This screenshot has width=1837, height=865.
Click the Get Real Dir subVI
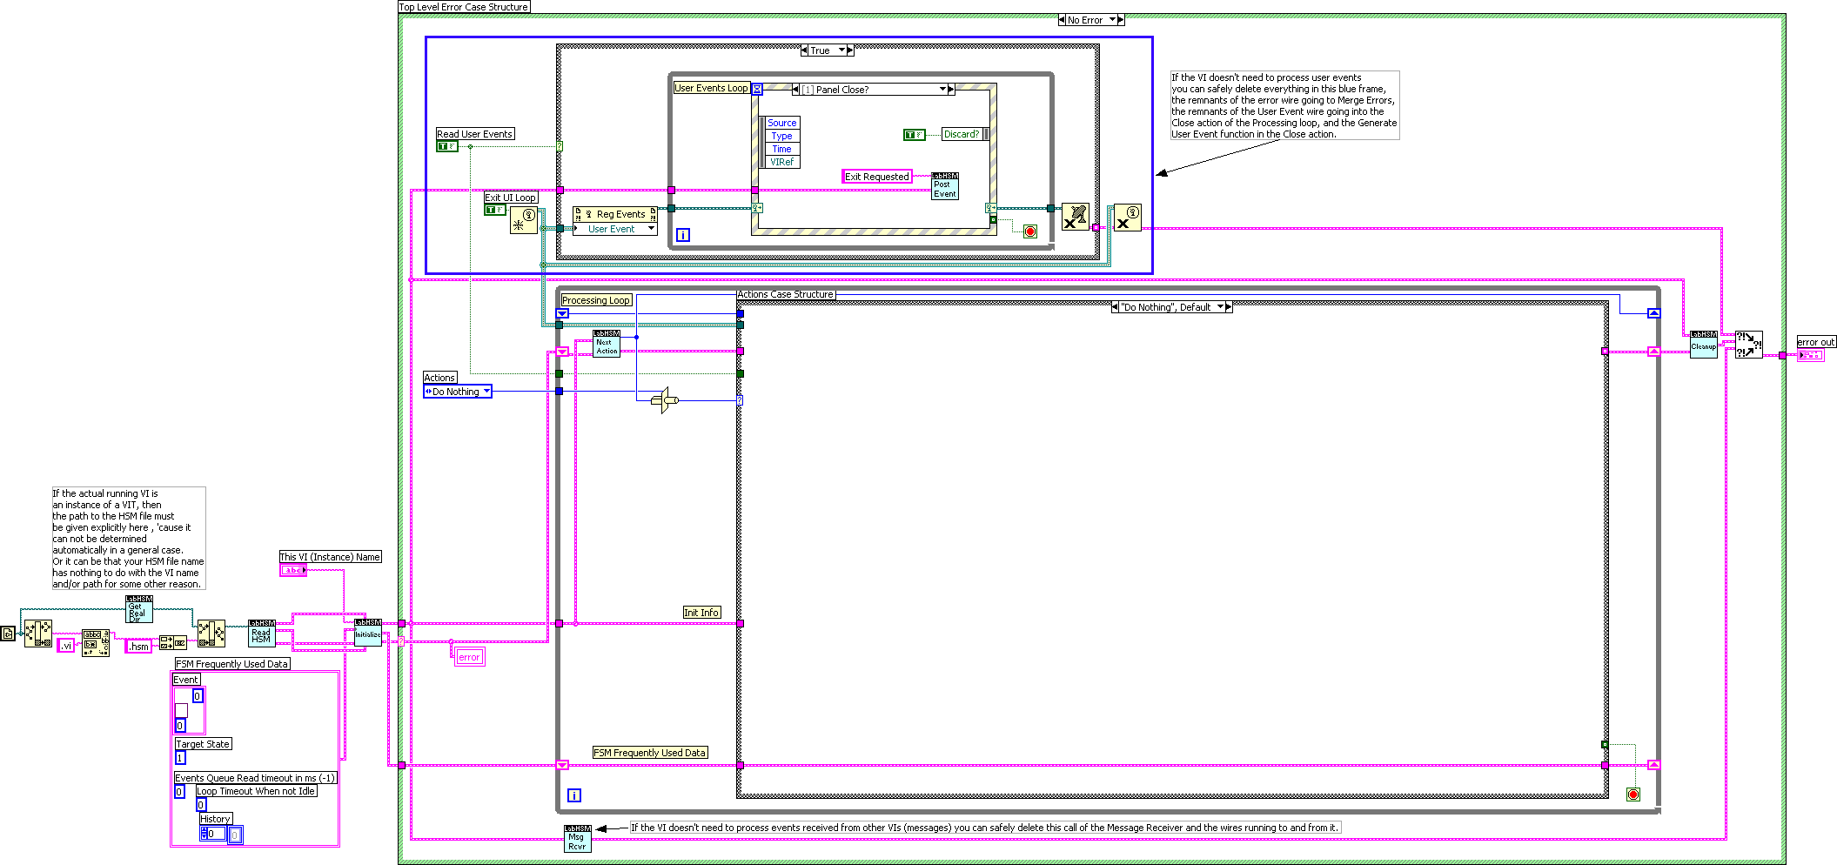138,609
